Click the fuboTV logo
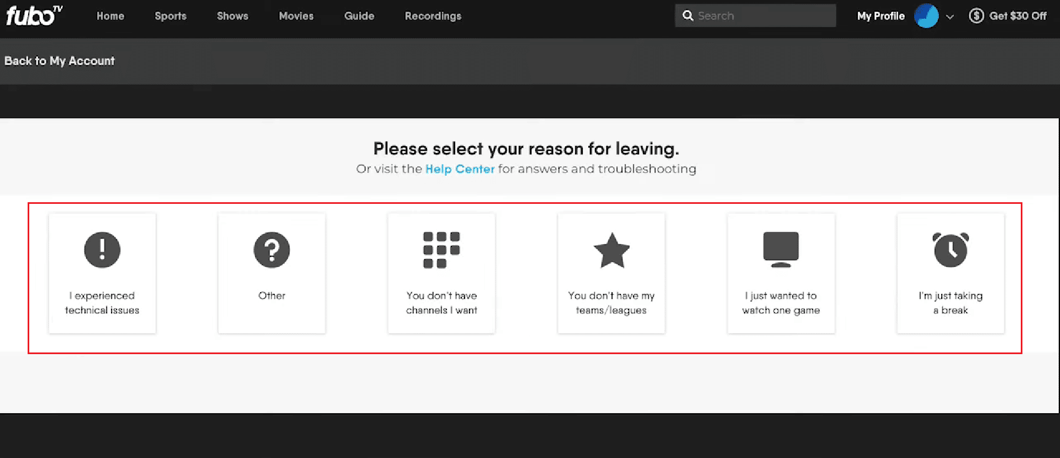This screenshot has height=458, width=1060. click(x=34, y=15)
